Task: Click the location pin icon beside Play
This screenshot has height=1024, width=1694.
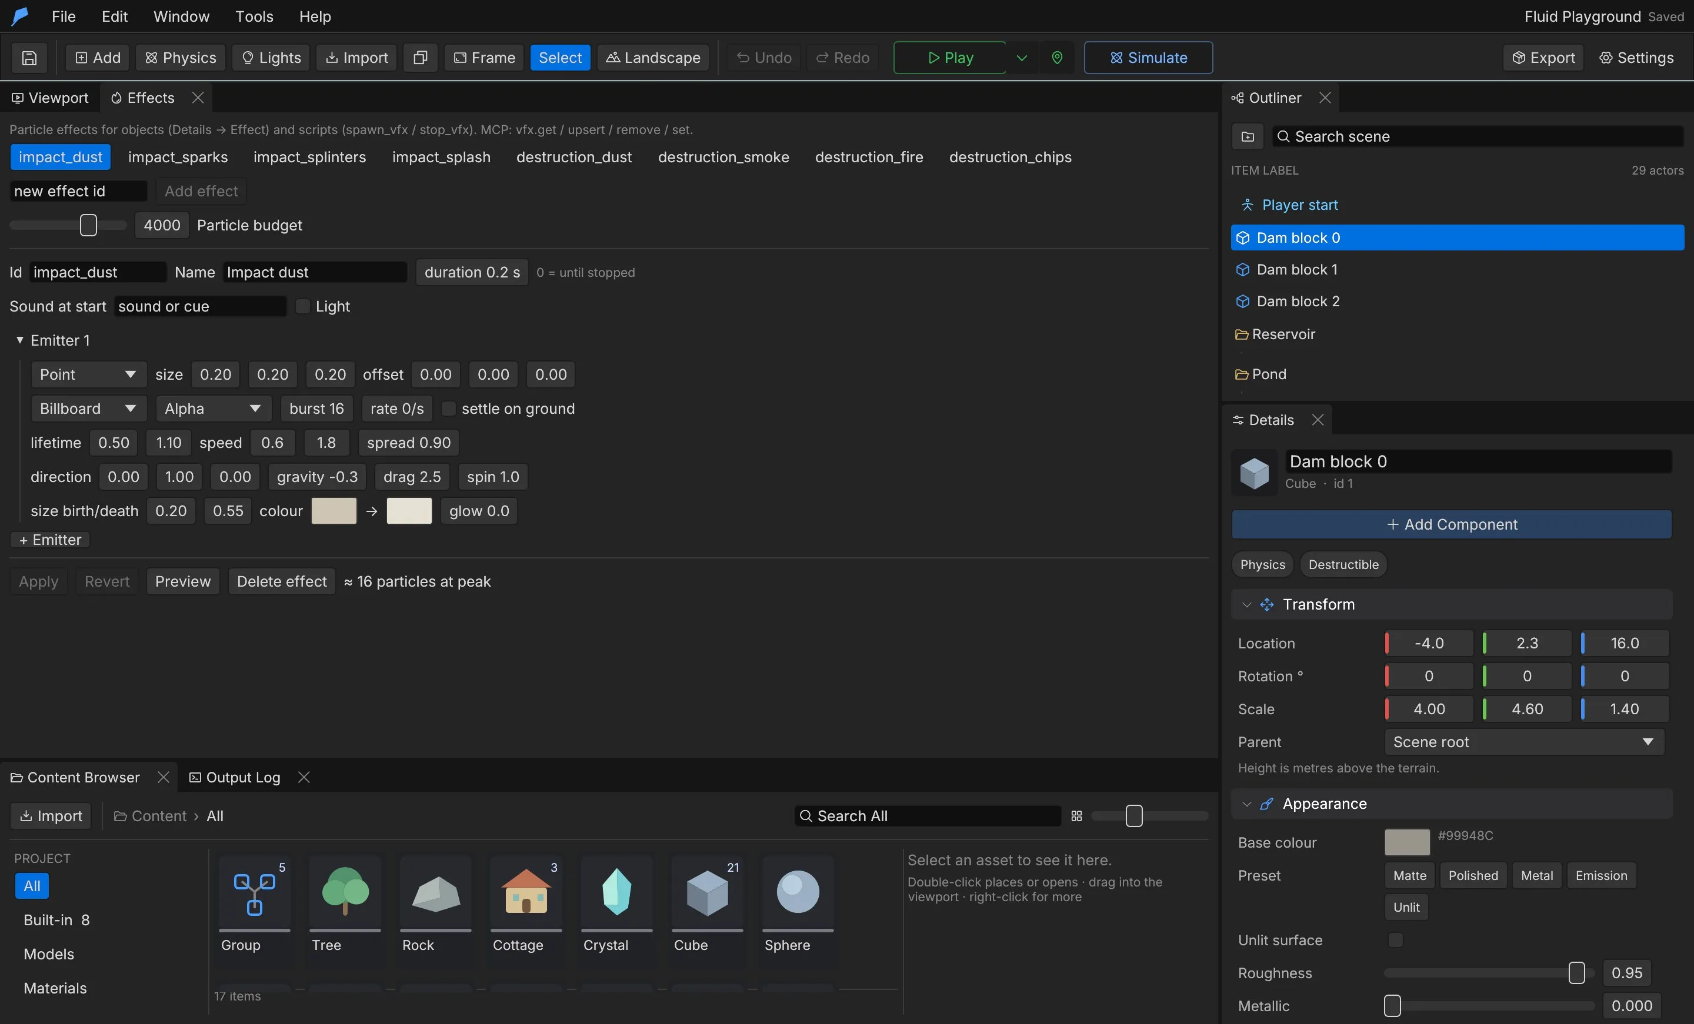Action: pyautogui.click(x=1056, y=58)
